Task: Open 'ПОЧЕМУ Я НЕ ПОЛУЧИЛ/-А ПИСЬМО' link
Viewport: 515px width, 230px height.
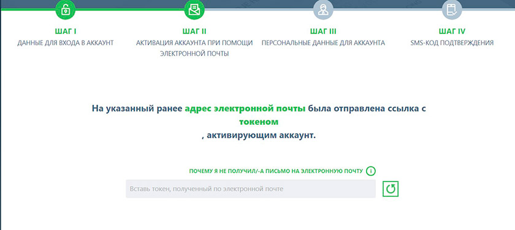Action: click(x=276, y=171)
